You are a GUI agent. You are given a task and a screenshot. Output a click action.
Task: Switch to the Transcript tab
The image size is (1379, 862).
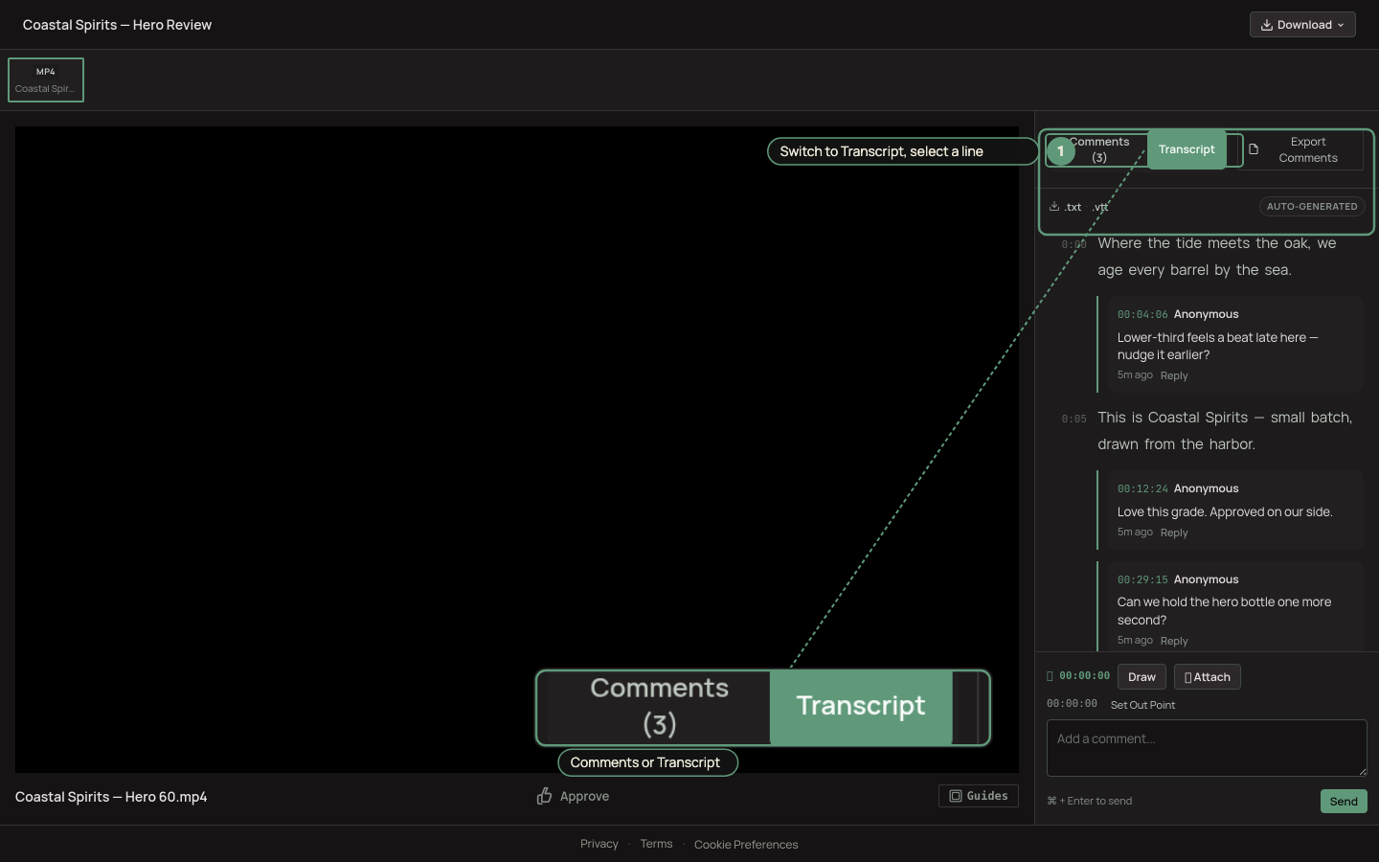(1187, 149)
